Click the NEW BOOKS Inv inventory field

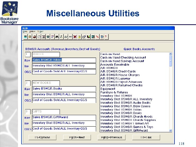tap(64, 95)
